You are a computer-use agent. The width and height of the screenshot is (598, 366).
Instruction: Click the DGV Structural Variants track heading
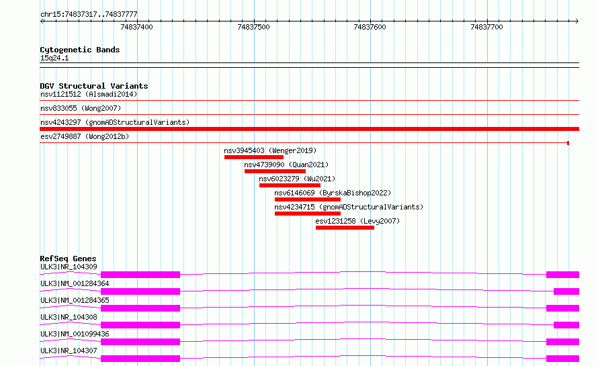pyautogui.click(x=94, y=86)
